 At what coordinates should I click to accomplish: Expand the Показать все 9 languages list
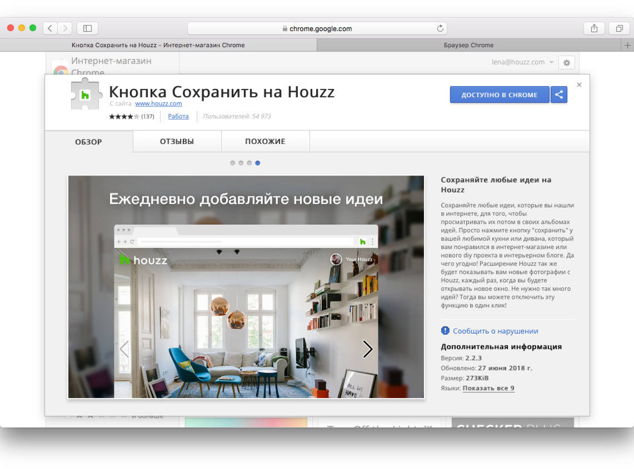click(488, 388)
